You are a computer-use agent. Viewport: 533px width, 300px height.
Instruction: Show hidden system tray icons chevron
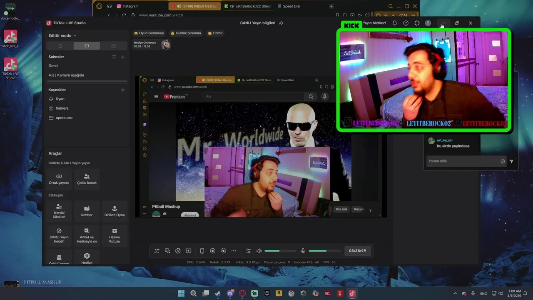(455, 293)
